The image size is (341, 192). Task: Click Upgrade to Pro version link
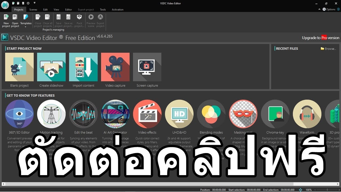(x=320, y=38)
